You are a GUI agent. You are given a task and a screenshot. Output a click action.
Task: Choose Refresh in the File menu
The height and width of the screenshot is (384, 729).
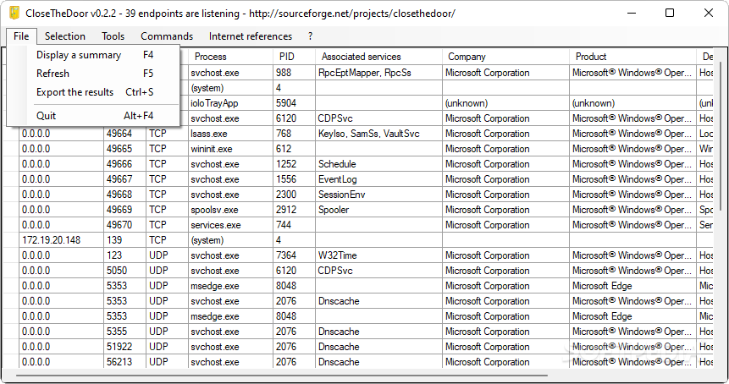point(95,74)
